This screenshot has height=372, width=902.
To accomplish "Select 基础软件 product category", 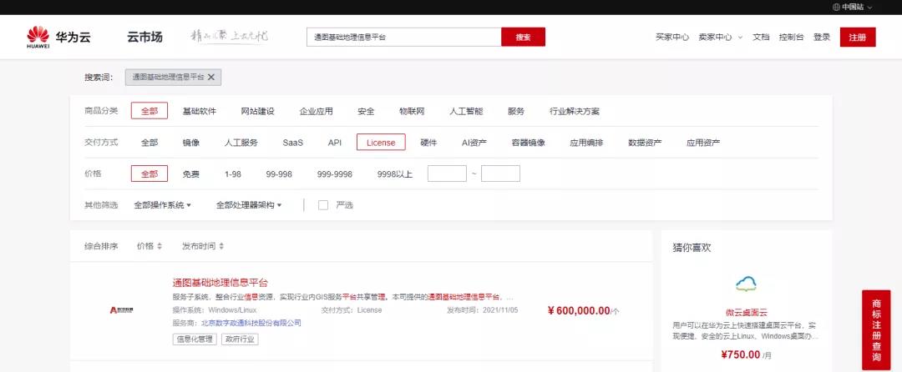I will (199, 111).
